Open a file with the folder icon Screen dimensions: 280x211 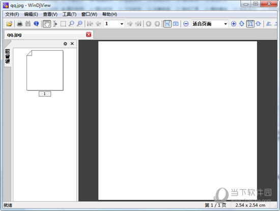pos(9,24)
